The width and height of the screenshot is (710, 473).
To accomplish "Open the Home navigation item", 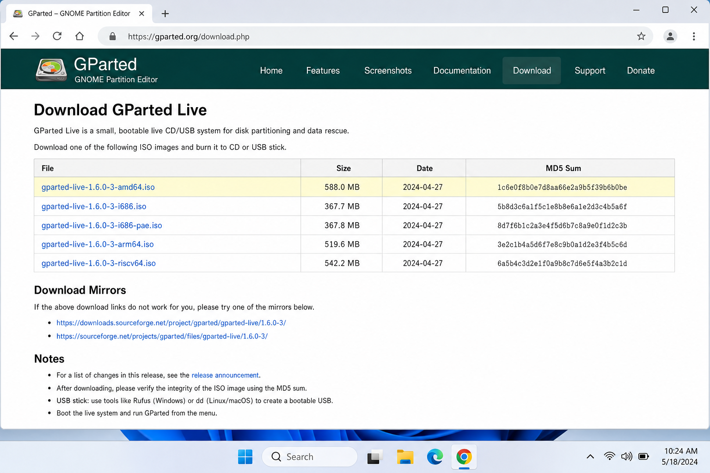I will click(271, 71).
